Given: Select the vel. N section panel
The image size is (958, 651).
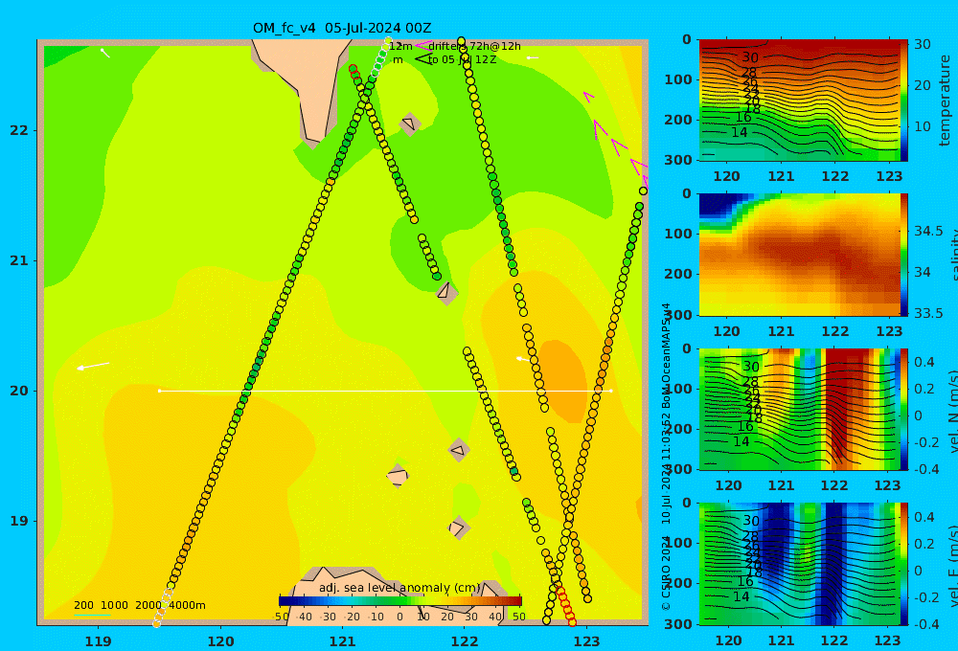Looking at the screenshot, I should [x=799, y=409].
